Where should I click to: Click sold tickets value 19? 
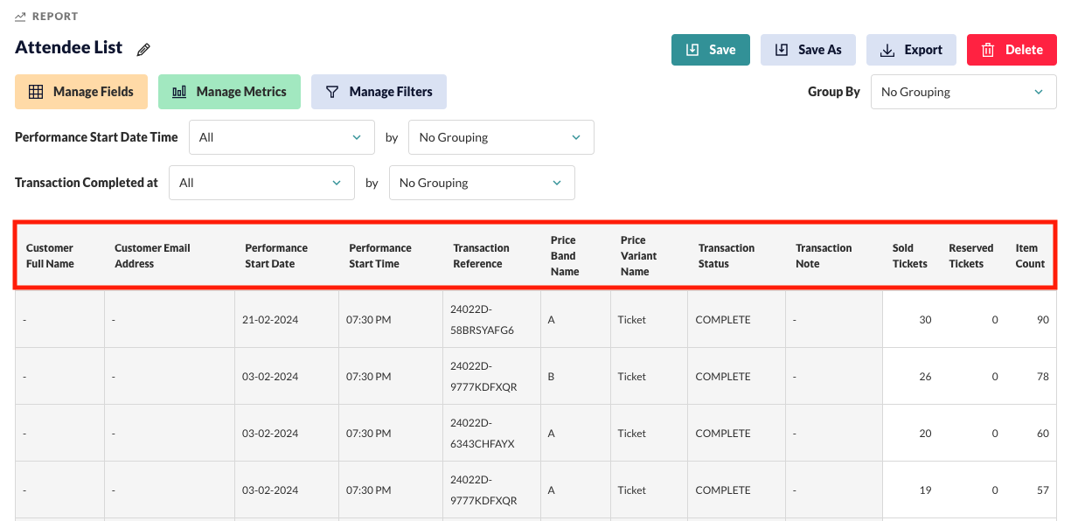tap(925, 490)
